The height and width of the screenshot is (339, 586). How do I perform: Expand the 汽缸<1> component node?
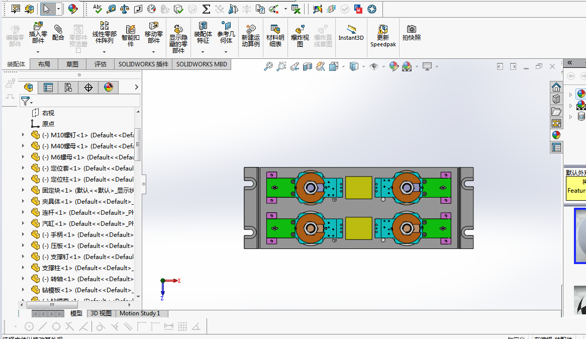tap(23, 223)
